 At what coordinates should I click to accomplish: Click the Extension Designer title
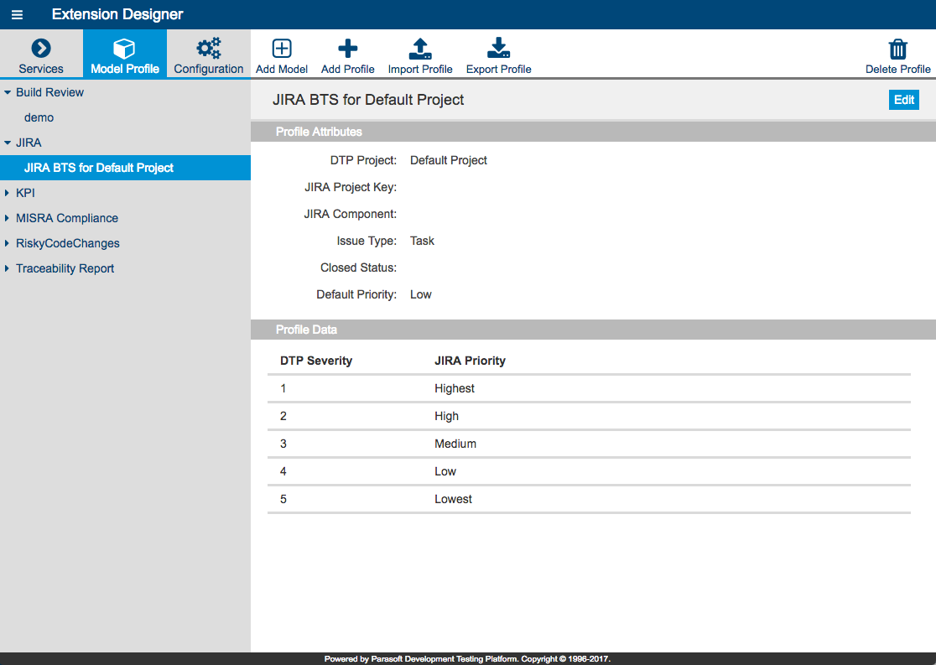pyautogui.click(x=117, y=14)
